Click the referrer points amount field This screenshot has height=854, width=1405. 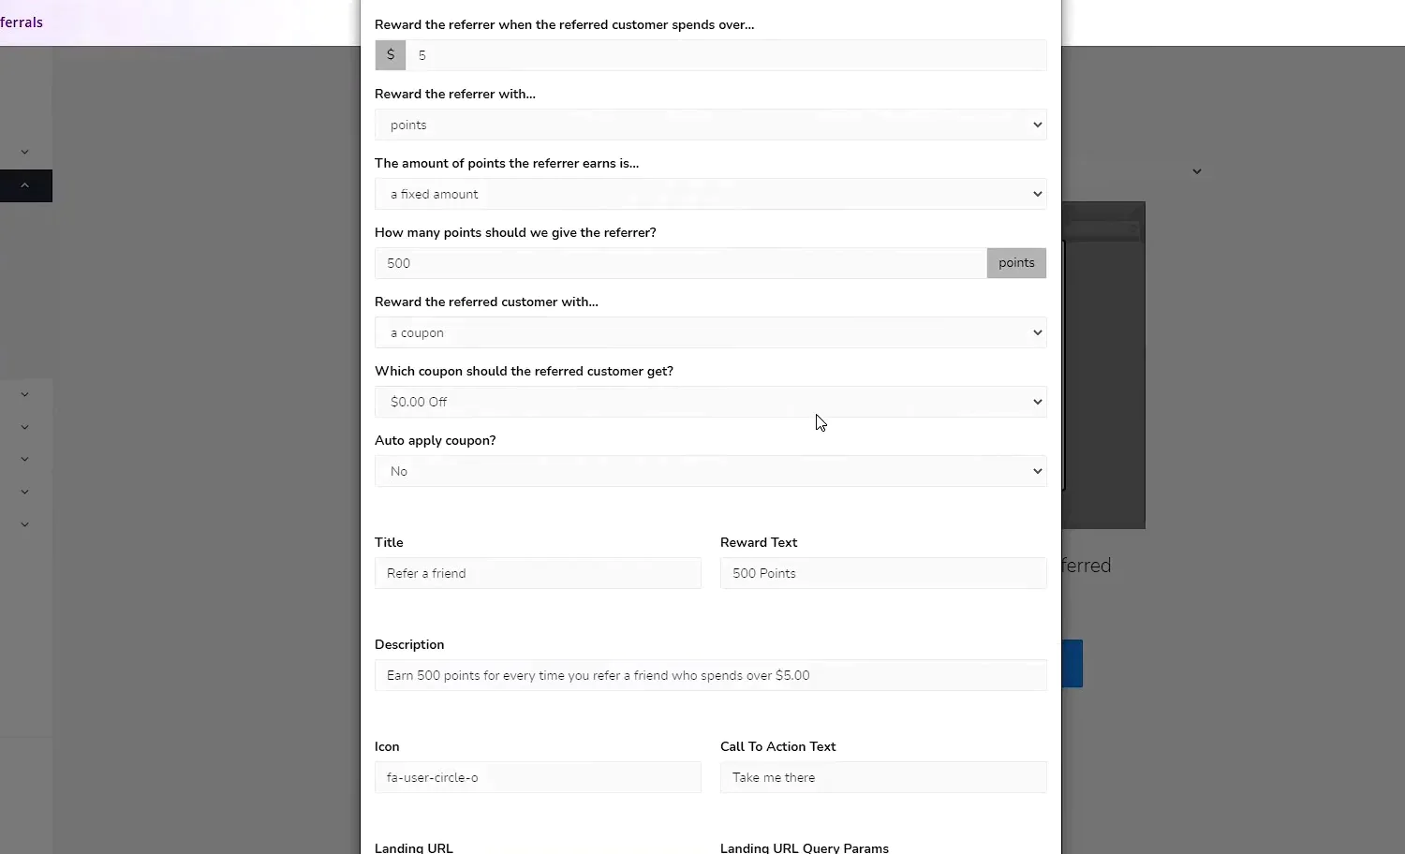pyautogui.click(x=680, y=263)
